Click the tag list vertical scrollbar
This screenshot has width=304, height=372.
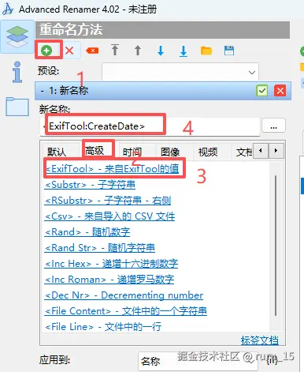[276, 245]
